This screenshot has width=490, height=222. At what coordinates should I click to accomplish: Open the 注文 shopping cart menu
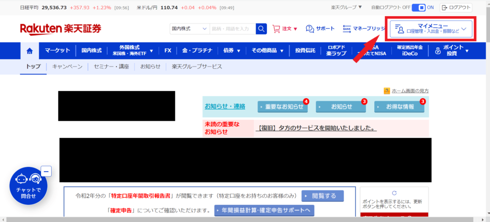285,29
